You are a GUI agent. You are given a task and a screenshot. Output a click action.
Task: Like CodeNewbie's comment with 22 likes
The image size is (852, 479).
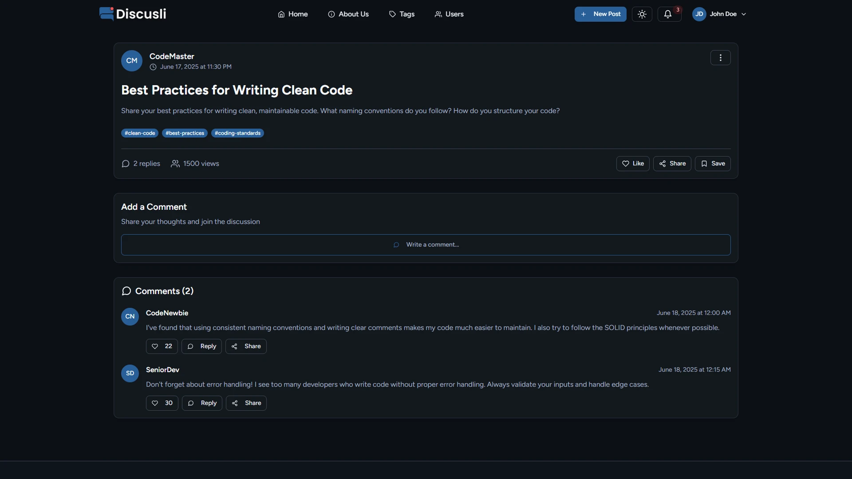[x=162, y=346]
